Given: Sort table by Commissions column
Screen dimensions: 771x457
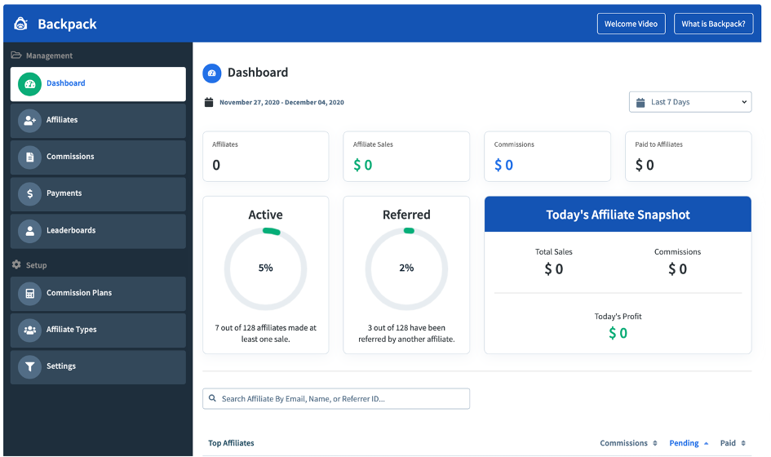Looking at the screenshot, I should click(628, 443).
